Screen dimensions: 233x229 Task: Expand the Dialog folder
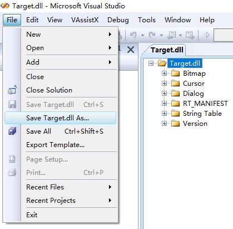pos(164,93)
